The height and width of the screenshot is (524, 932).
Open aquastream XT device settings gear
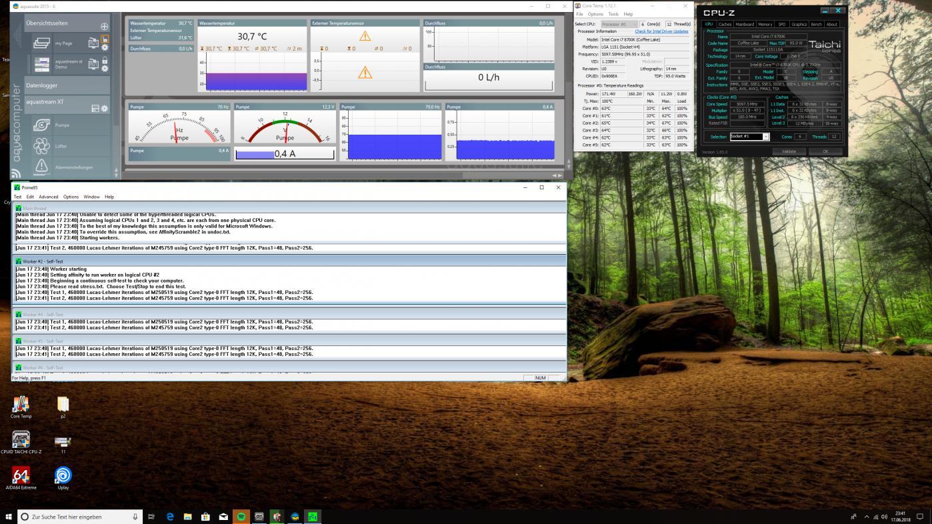click(x=105, y=108)
